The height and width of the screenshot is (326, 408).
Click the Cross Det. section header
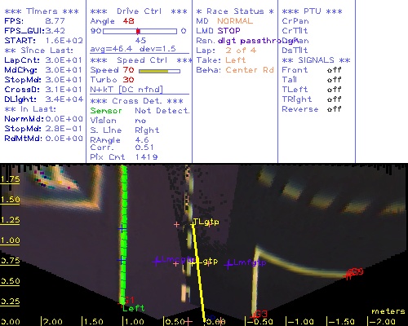click(136, 101)
